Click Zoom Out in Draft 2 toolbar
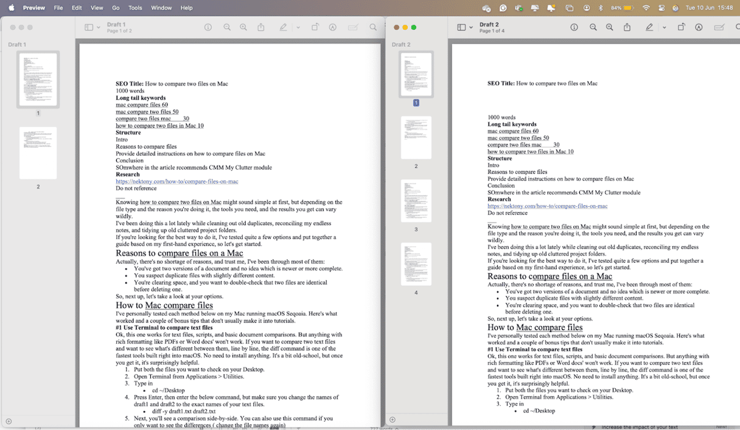 593,27
